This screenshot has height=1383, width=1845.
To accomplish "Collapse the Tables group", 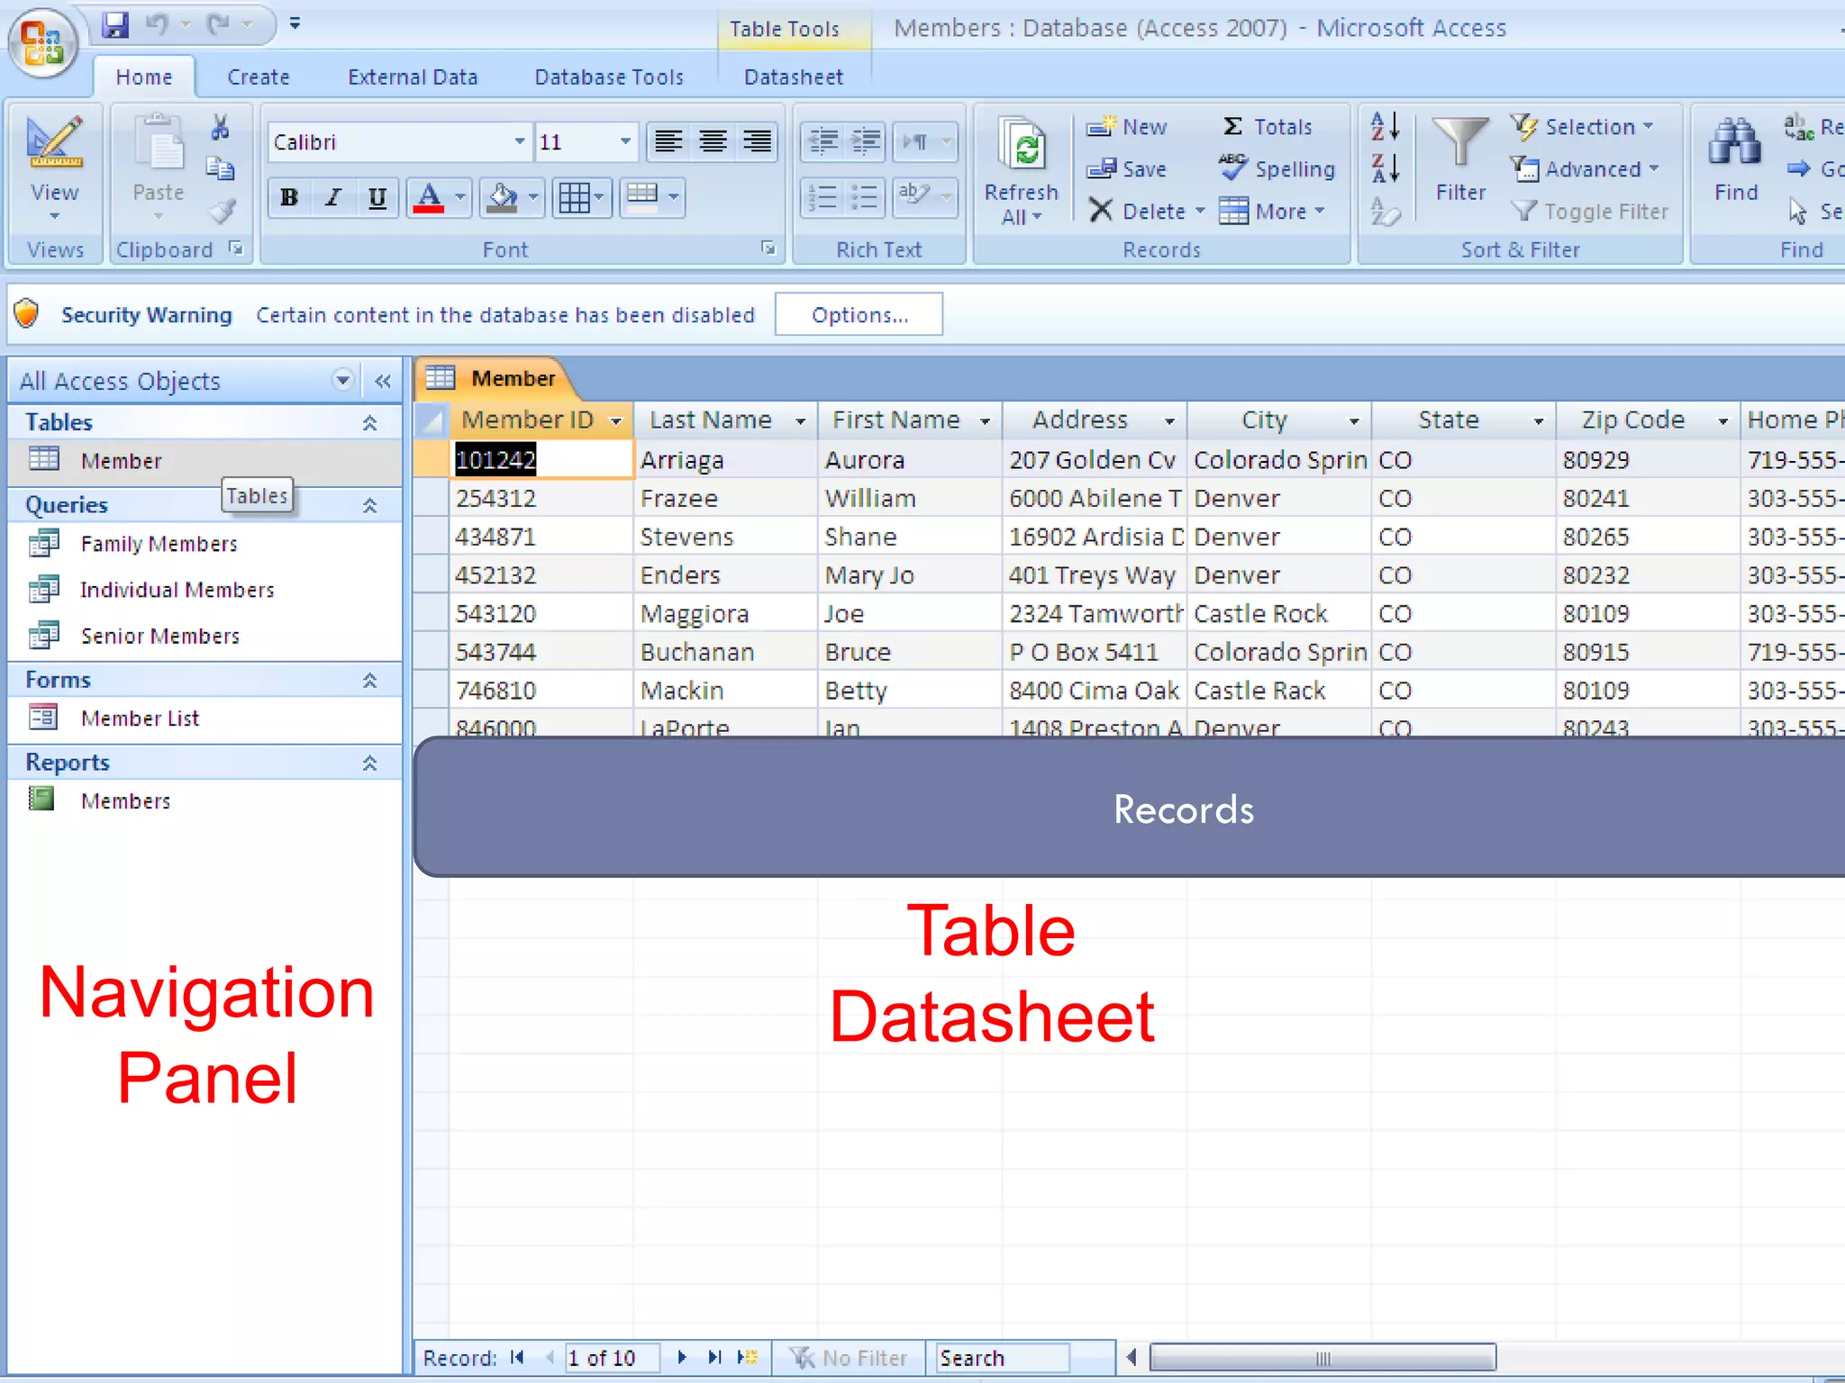I will [x=370, y=423].
